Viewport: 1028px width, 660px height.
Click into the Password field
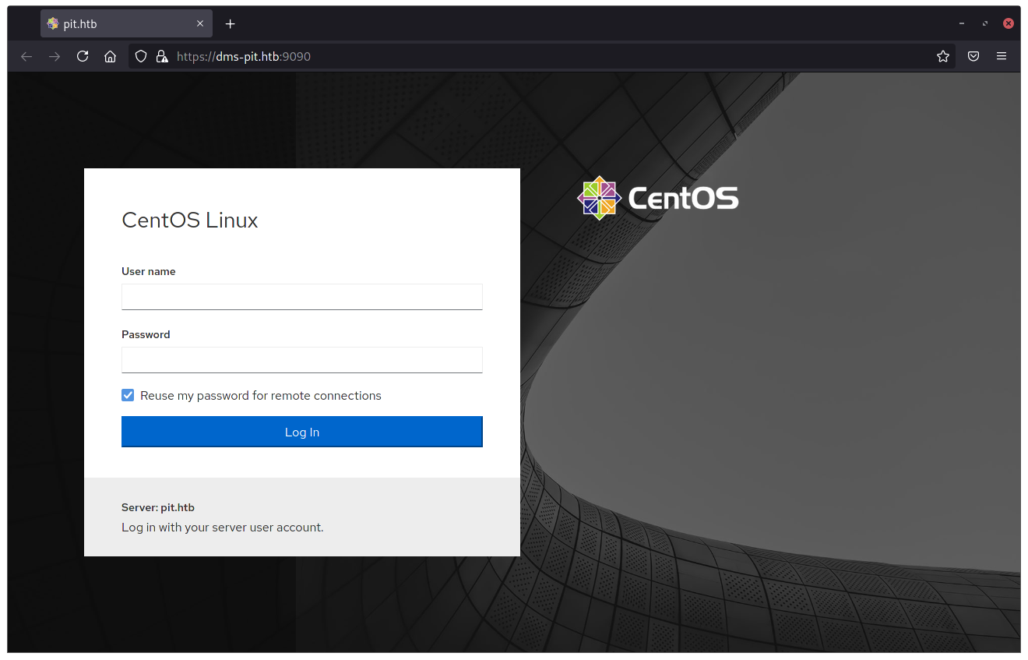pyautogui.click(x=302, y=360)
